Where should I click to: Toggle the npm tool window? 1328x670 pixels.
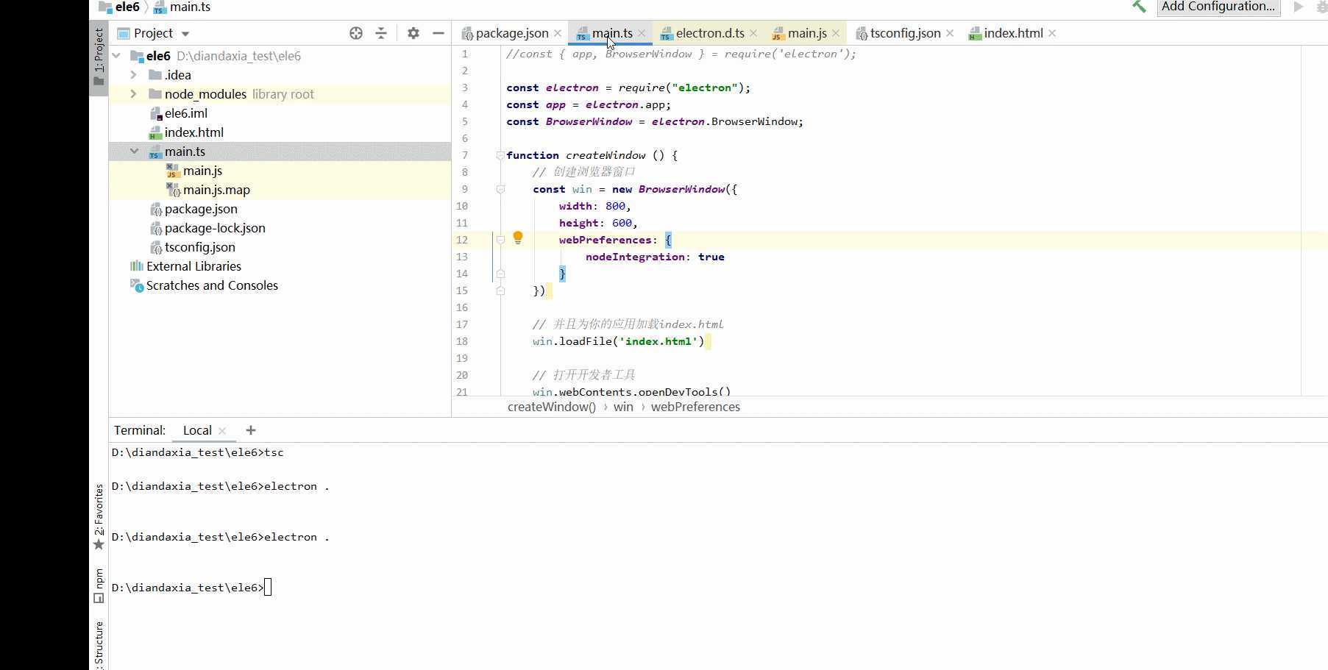(99, 585)
